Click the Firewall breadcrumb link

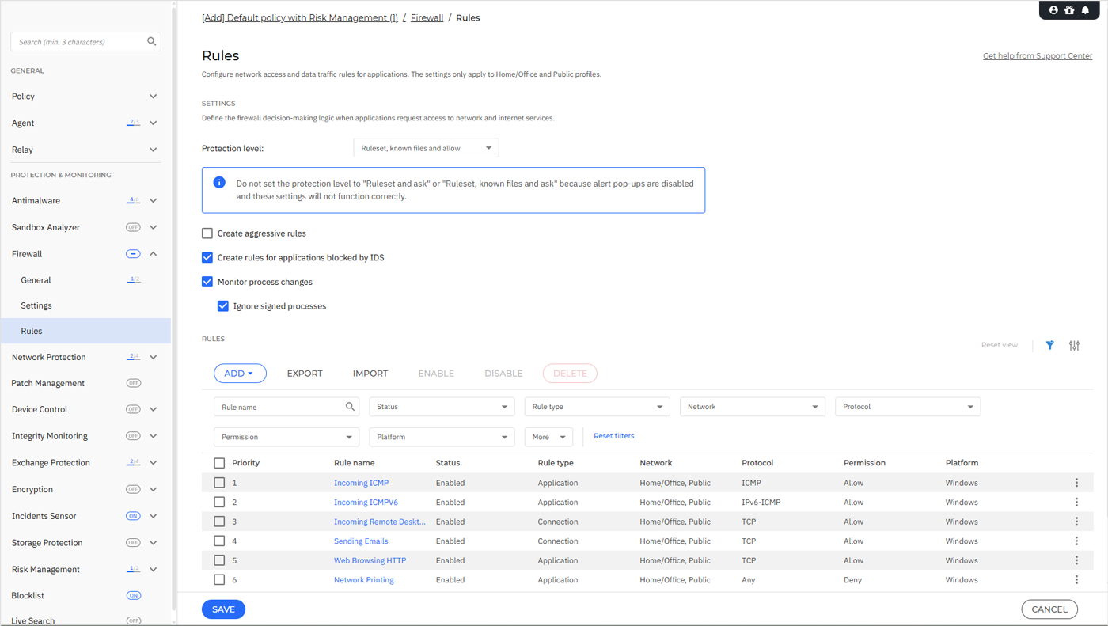[x=427, y=17]
